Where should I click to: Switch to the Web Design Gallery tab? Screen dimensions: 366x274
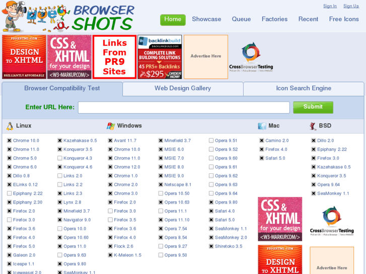pos(183,88)
